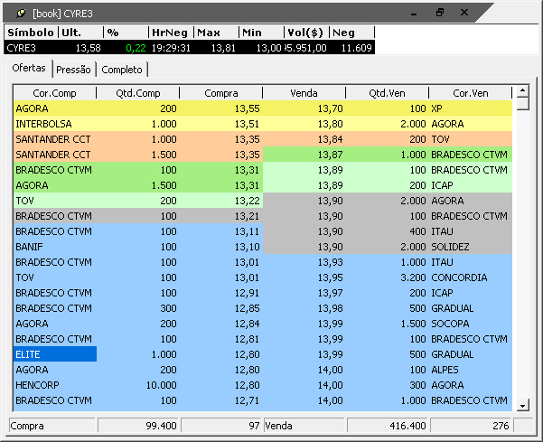543x442 pixels.
Task: Click the ask price 13,87
Action: click(304, 155)
